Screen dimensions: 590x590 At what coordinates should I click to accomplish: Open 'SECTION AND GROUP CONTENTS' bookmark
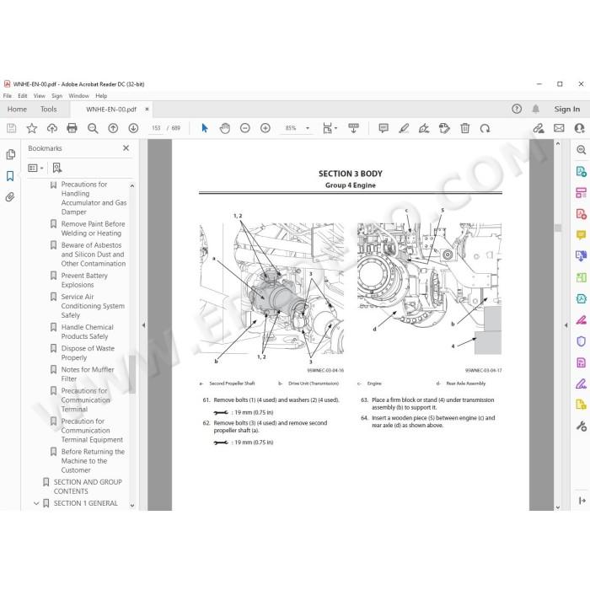88,486
